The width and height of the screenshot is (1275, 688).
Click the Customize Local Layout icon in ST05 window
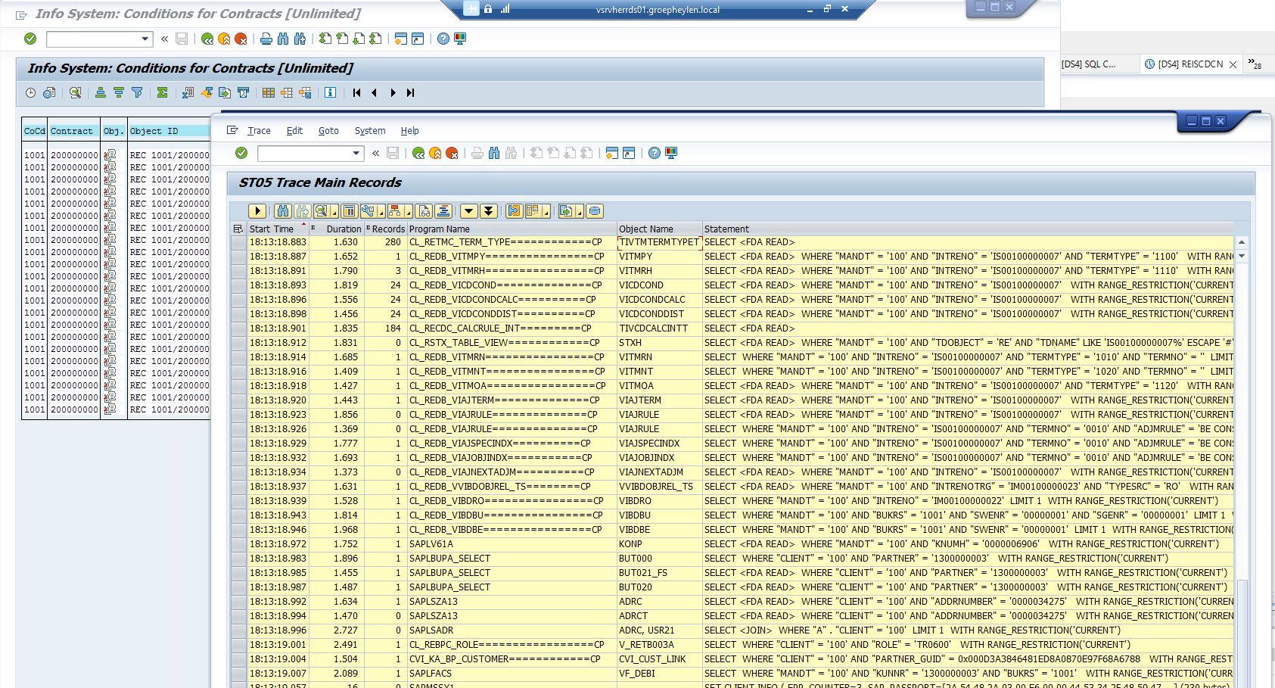click(x=671, y=153)
